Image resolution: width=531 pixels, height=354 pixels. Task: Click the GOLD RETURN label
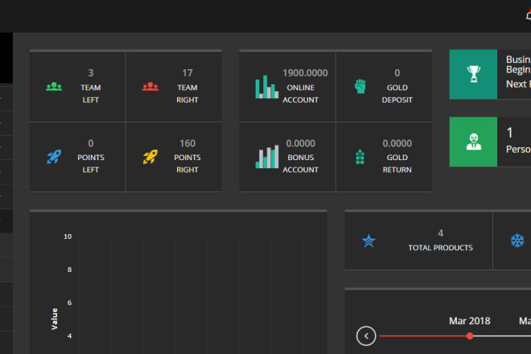click(x=397, y=163)
